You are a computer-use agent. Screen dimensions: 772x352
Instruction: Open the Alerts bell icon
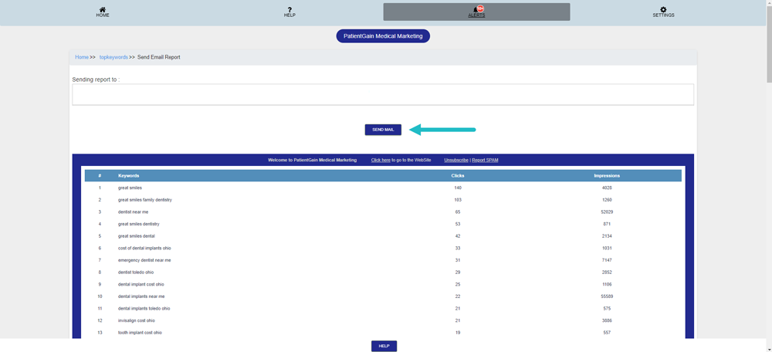(x=476, y=9)
